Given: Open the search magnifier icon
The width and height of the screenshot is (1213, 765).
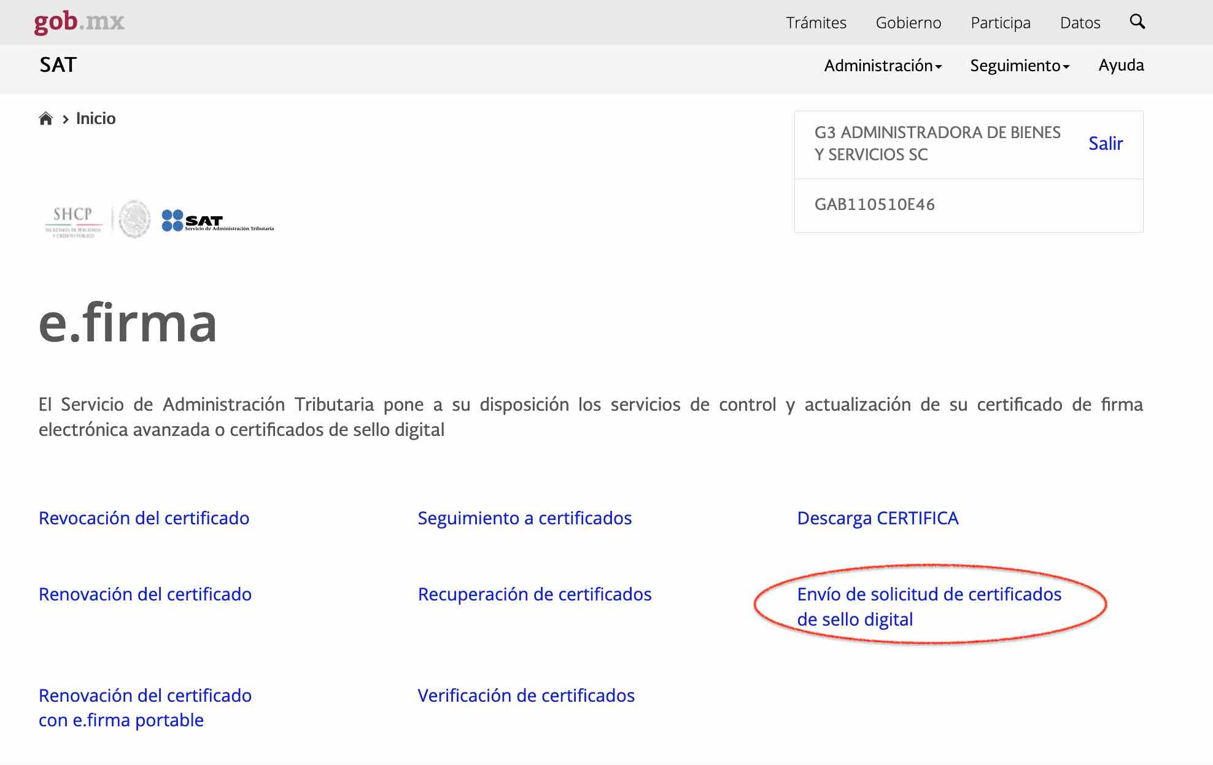Looking at the screenshot, I should pyautogui.click(x=1137, y=22).
